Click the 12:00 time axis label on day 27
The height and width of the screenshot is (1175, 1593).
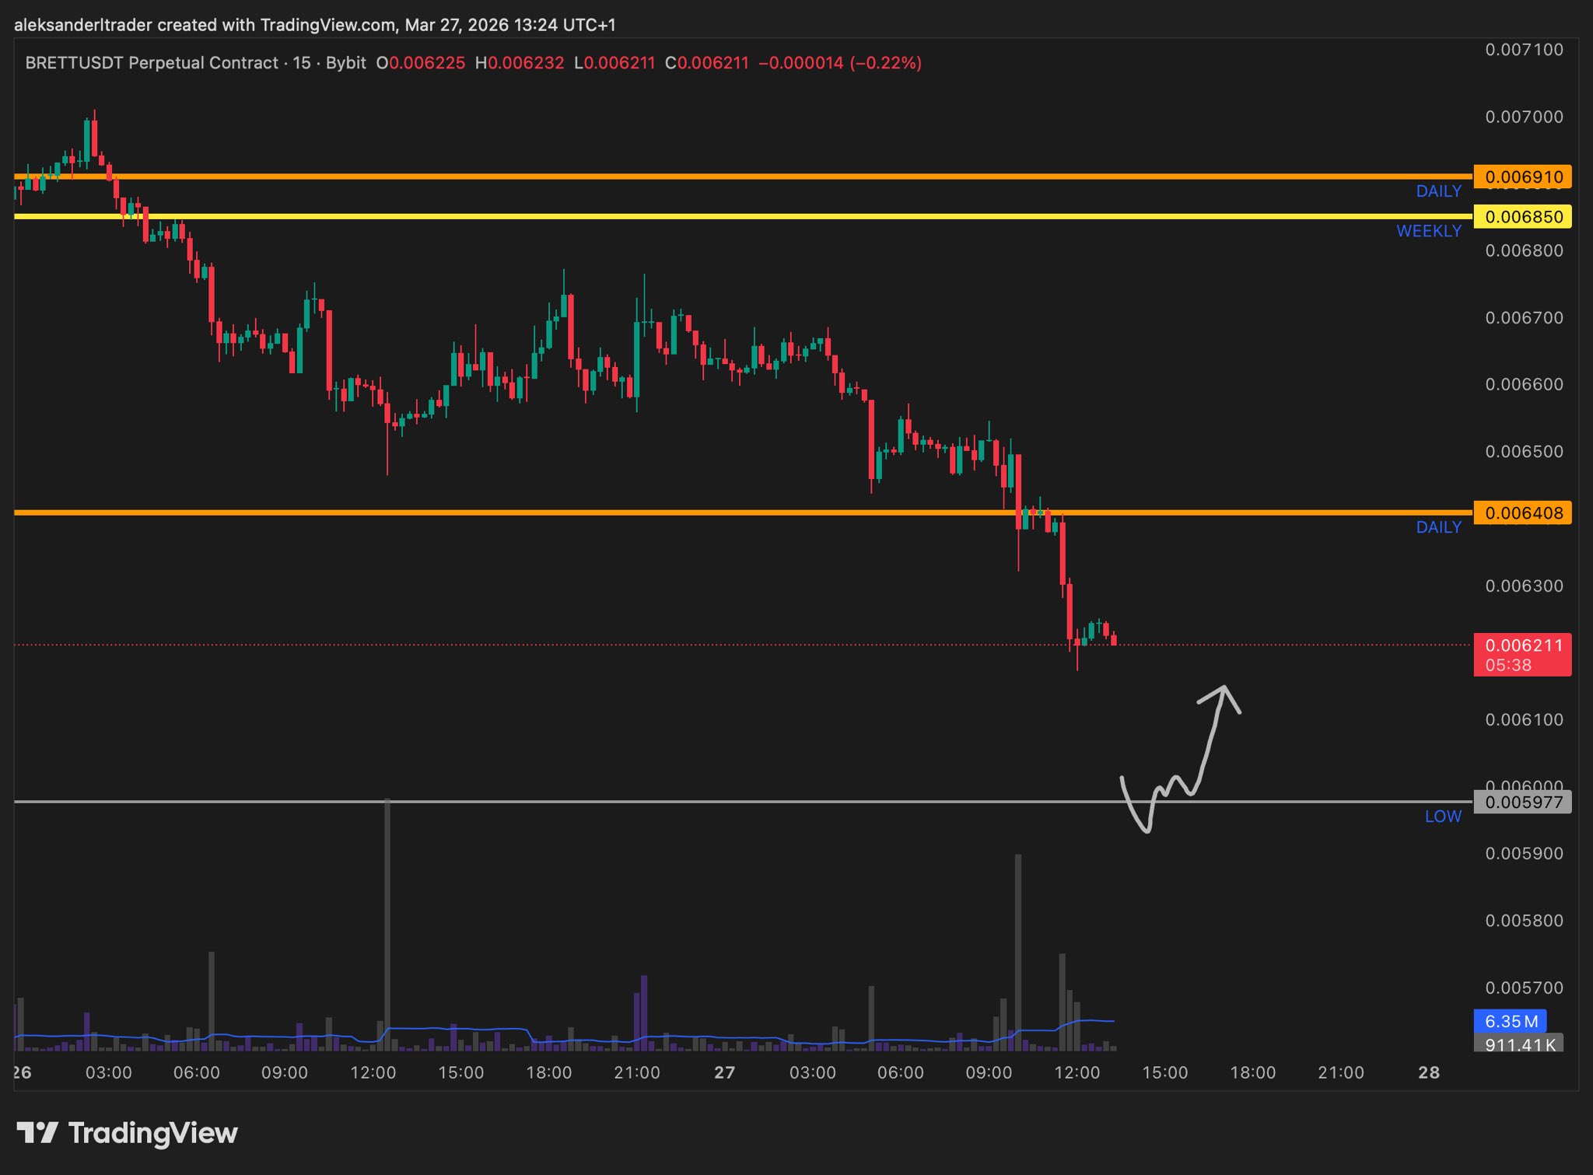coord(1077,1073)
